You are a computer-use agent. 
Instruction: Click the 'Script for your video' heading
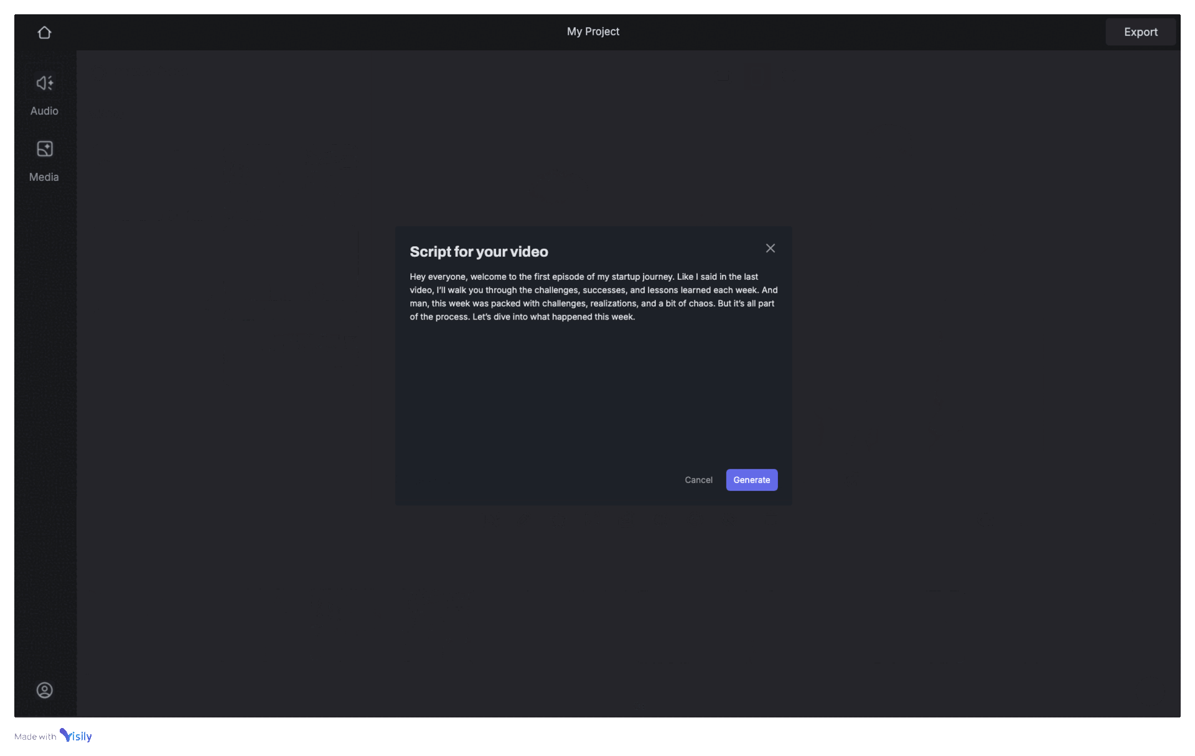tap(479, 252)
